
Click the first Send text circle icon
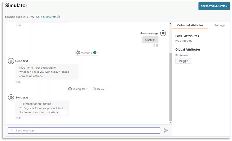[11, 61]
